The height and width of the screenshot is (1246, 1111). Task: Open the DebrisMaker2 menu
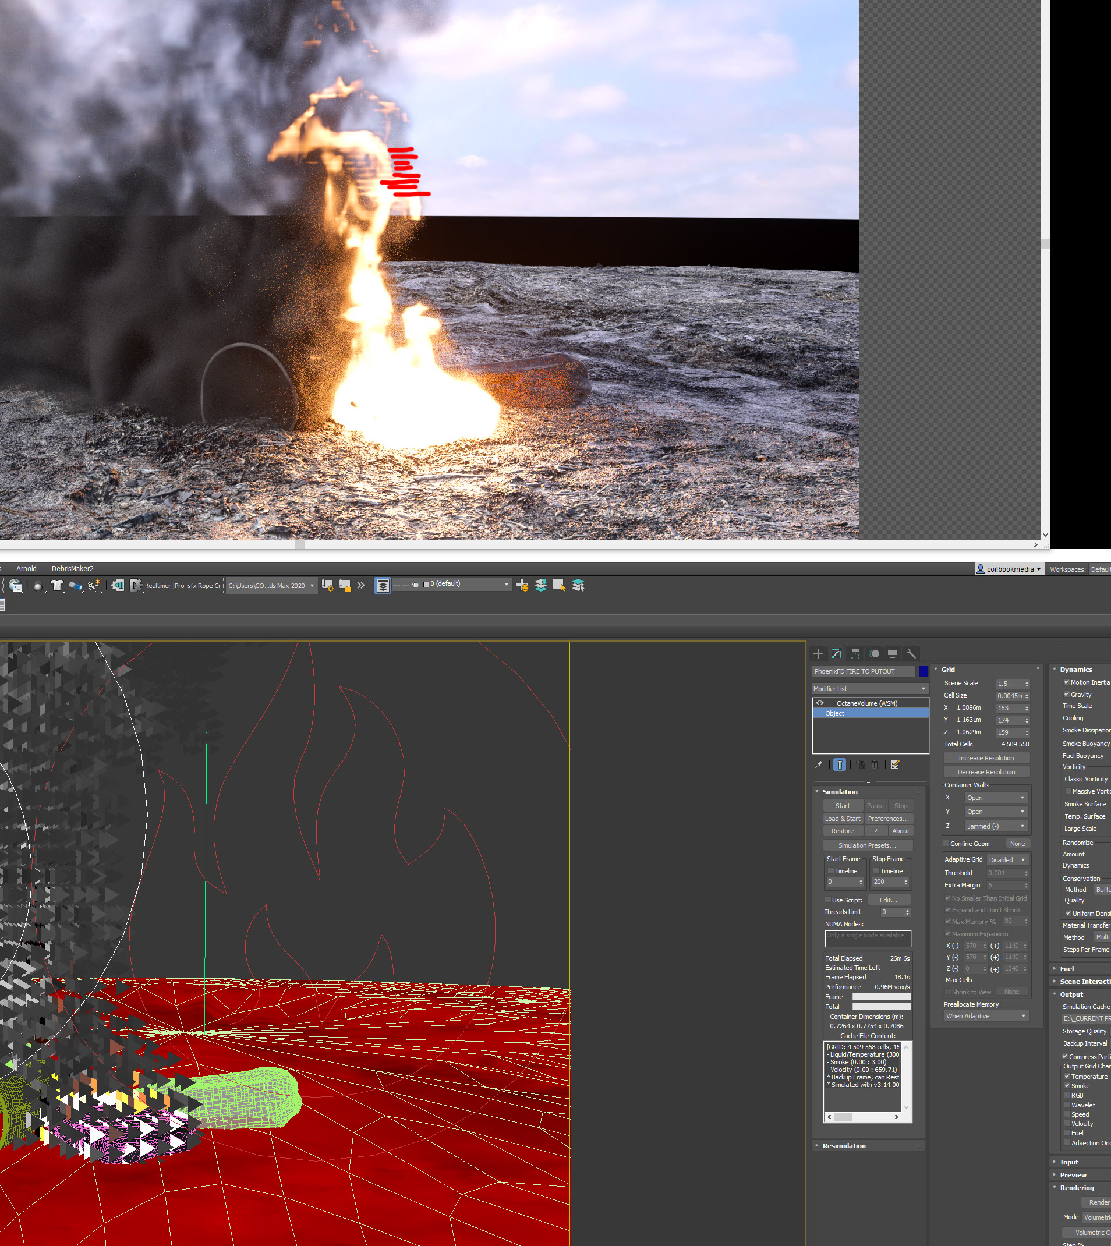(73, 568)
